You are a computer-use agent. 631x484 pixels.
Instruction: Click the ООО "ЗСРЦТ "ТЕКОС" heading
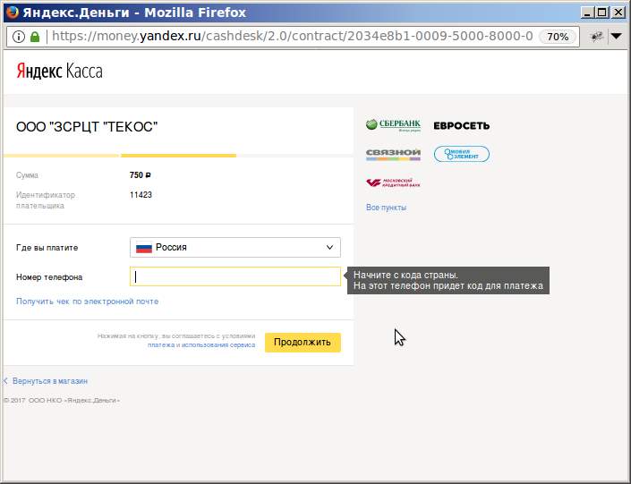tap(87, 127)
